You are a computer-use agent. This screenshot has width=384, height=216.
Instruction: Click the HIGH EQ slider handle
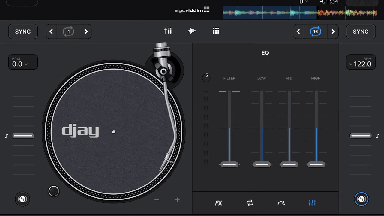point(316,164)
